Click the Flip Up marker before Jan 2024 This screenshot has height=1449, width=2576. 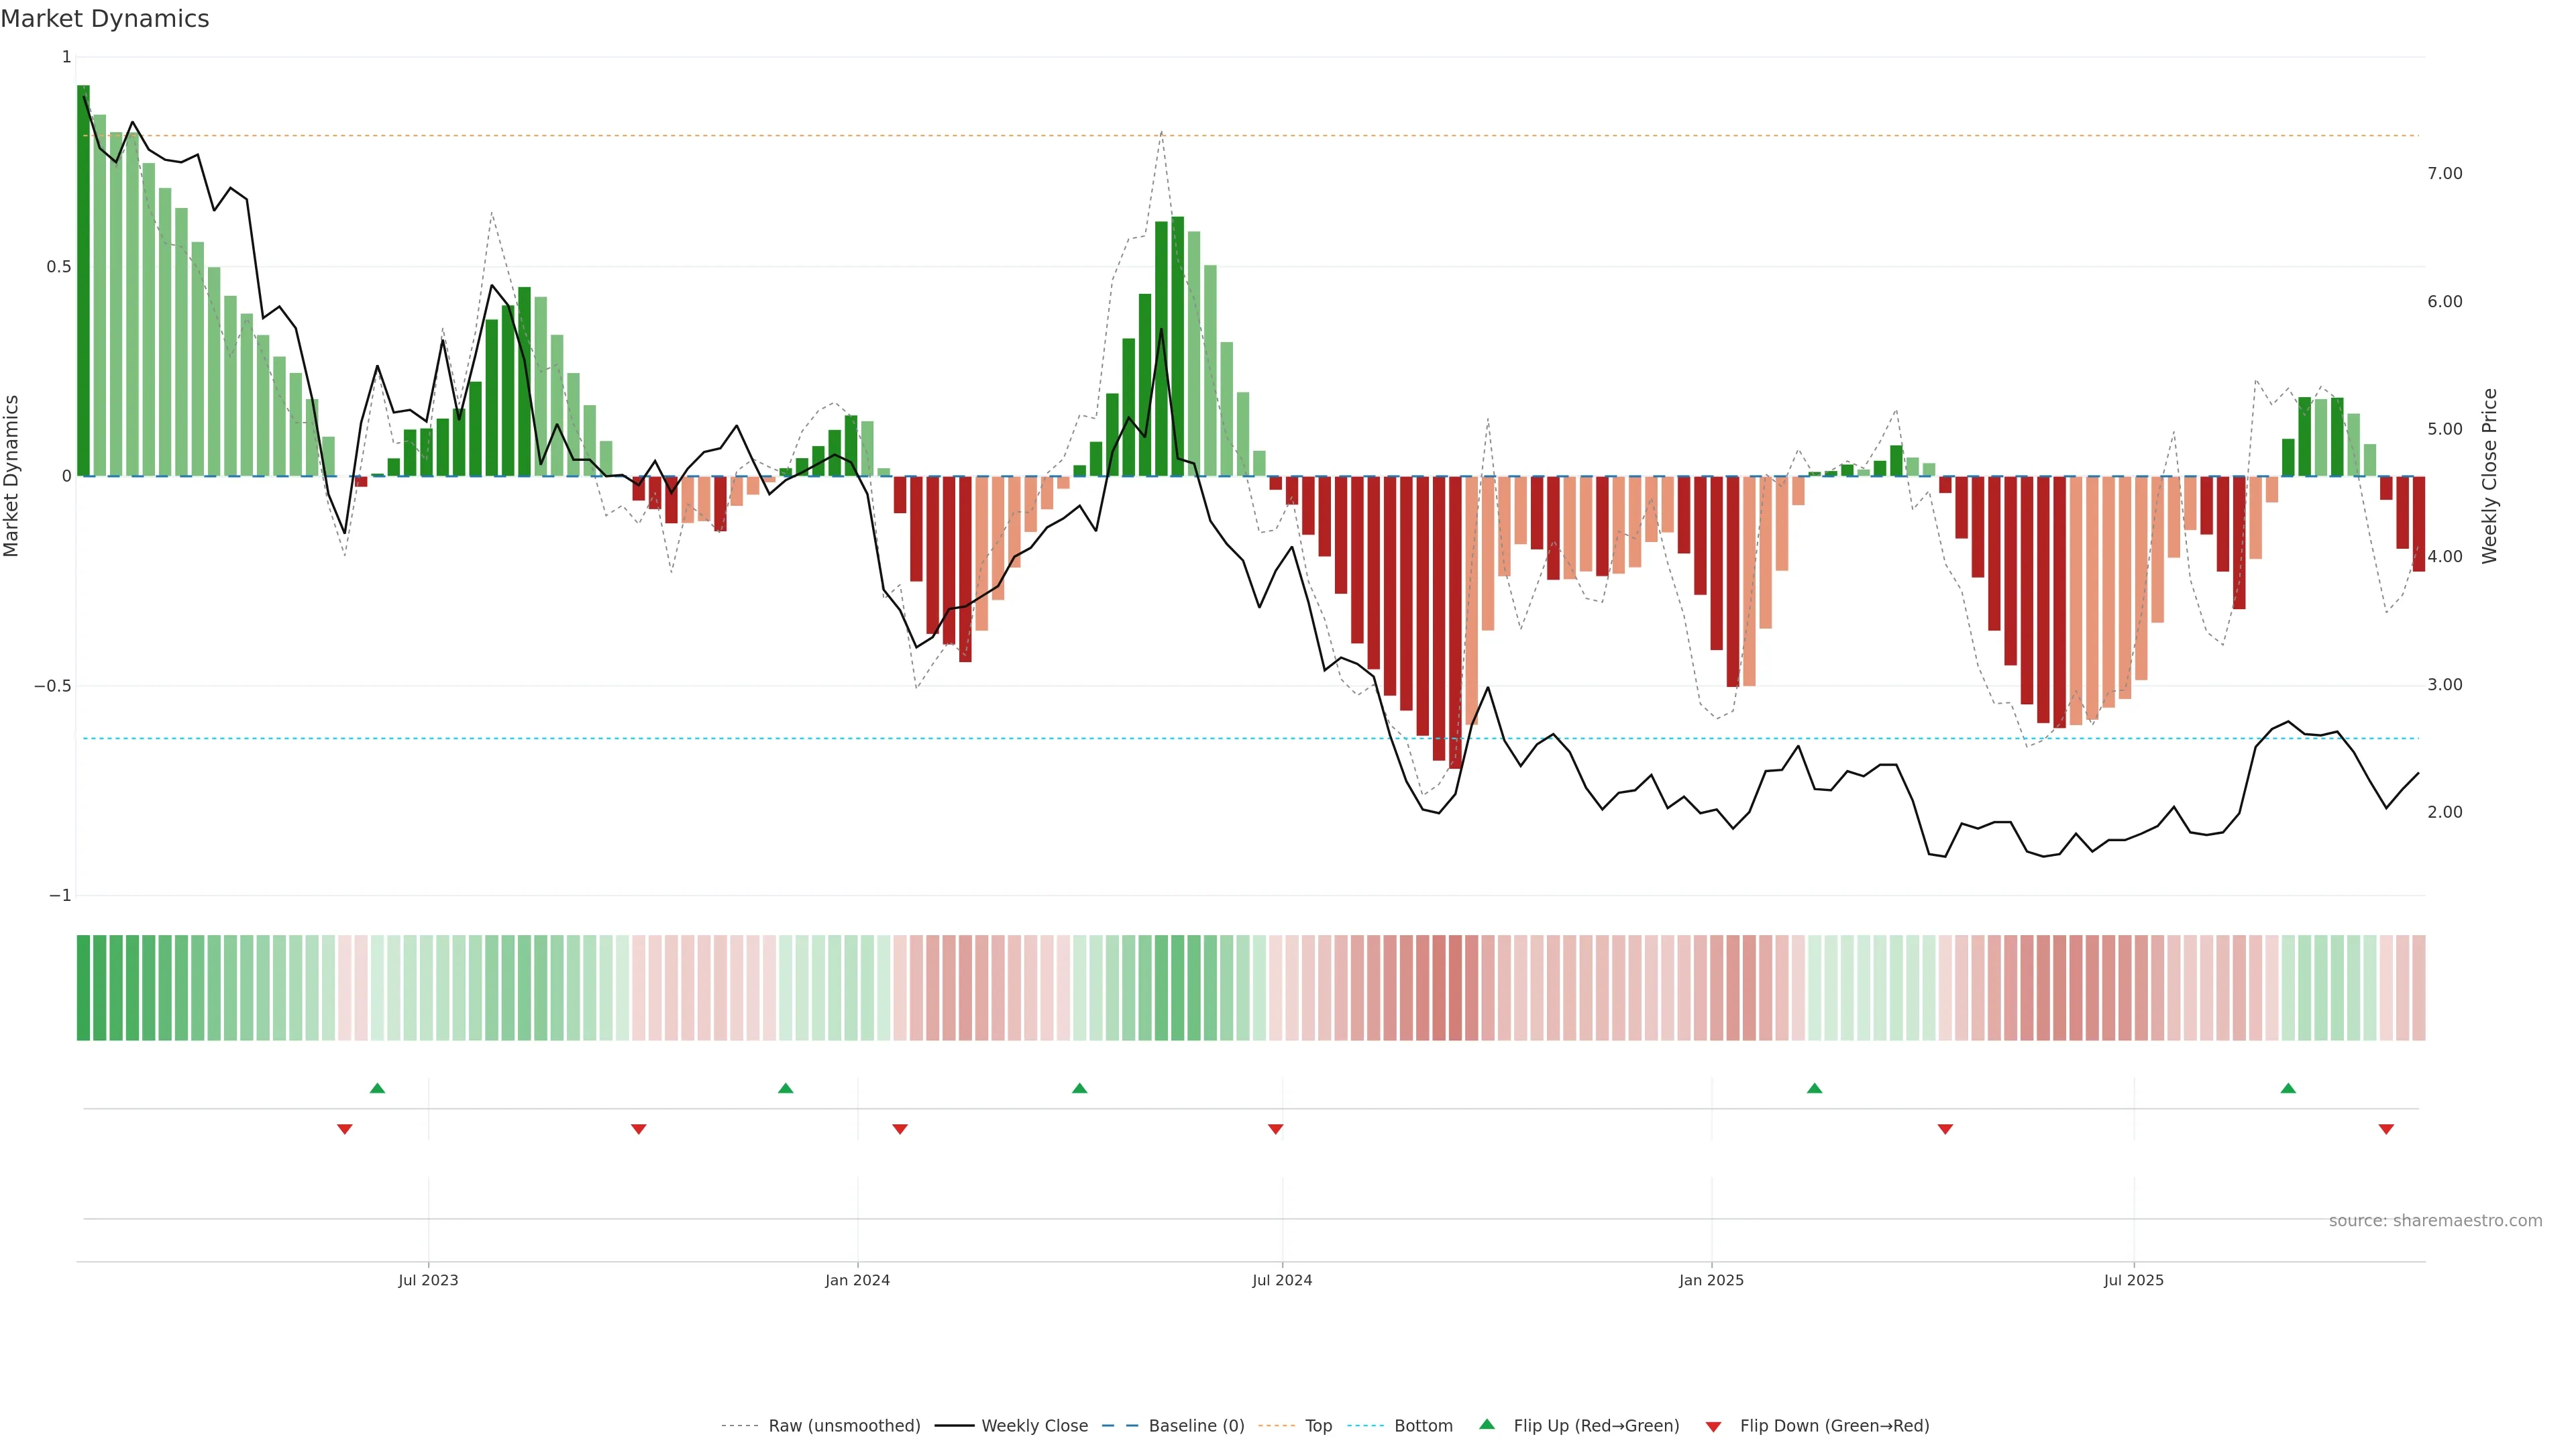click(785, 1088)
